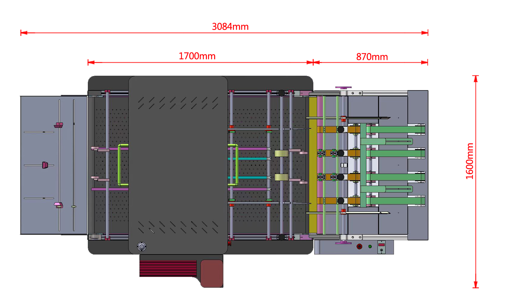The image size is (510, 297).
Task: Click the 870mm dimension label
Action: coord(372,57)
